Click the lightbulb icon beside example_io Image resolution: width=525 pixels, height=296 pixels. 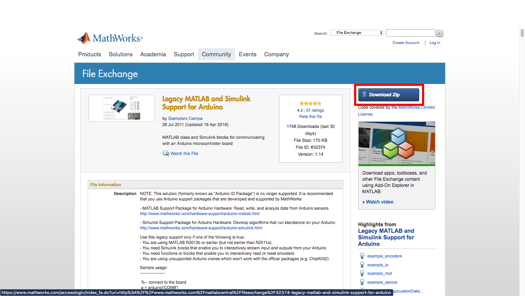click(362, 265)
